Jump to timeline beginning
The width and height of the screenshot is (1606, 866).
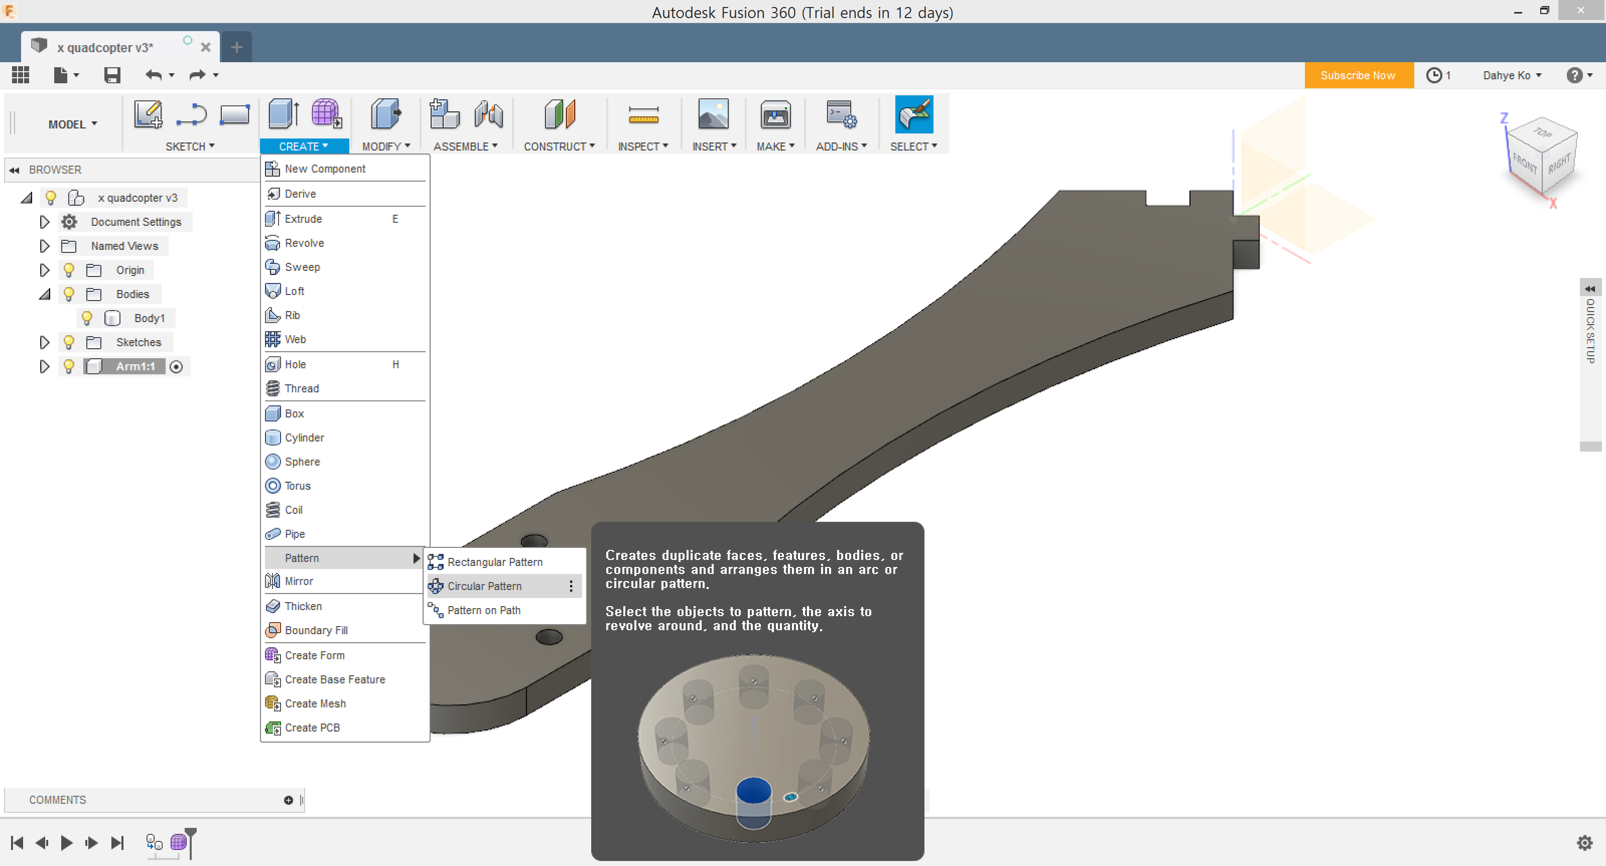tap(18, 843)
